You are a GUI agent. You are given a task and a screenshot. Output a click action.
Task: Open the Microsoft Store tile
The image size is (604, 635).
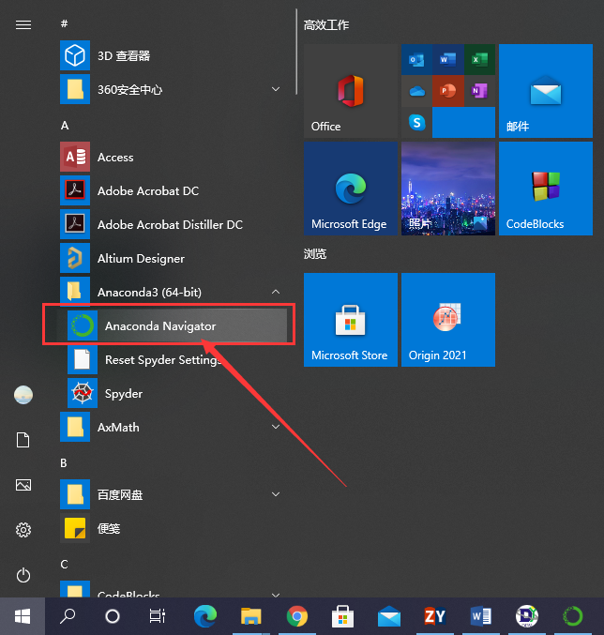click(x=351, y=320)
